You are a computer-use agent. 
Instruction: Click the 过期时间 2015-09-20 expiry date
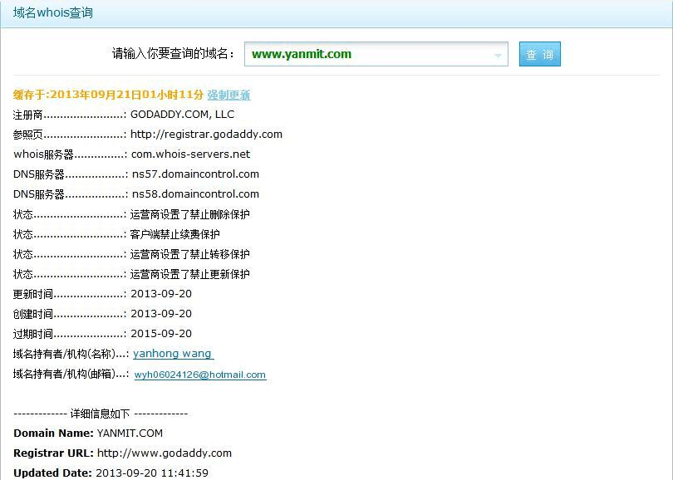pyautogui.click(x=161, y=334)
